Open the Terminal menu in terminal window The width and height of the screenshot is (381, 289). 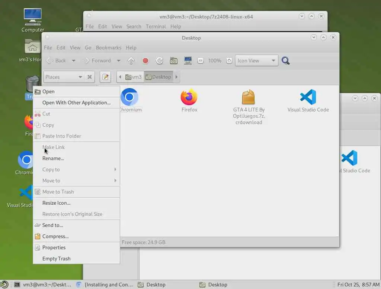click(x=156, y=26)
